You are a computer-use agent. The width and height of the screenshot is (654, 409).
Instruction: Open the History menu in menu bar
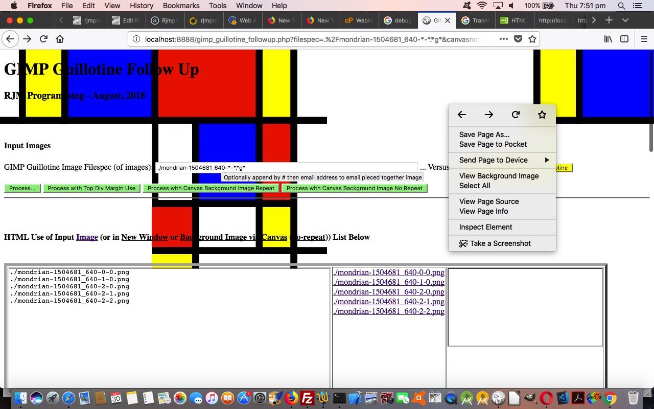point(142,6)
